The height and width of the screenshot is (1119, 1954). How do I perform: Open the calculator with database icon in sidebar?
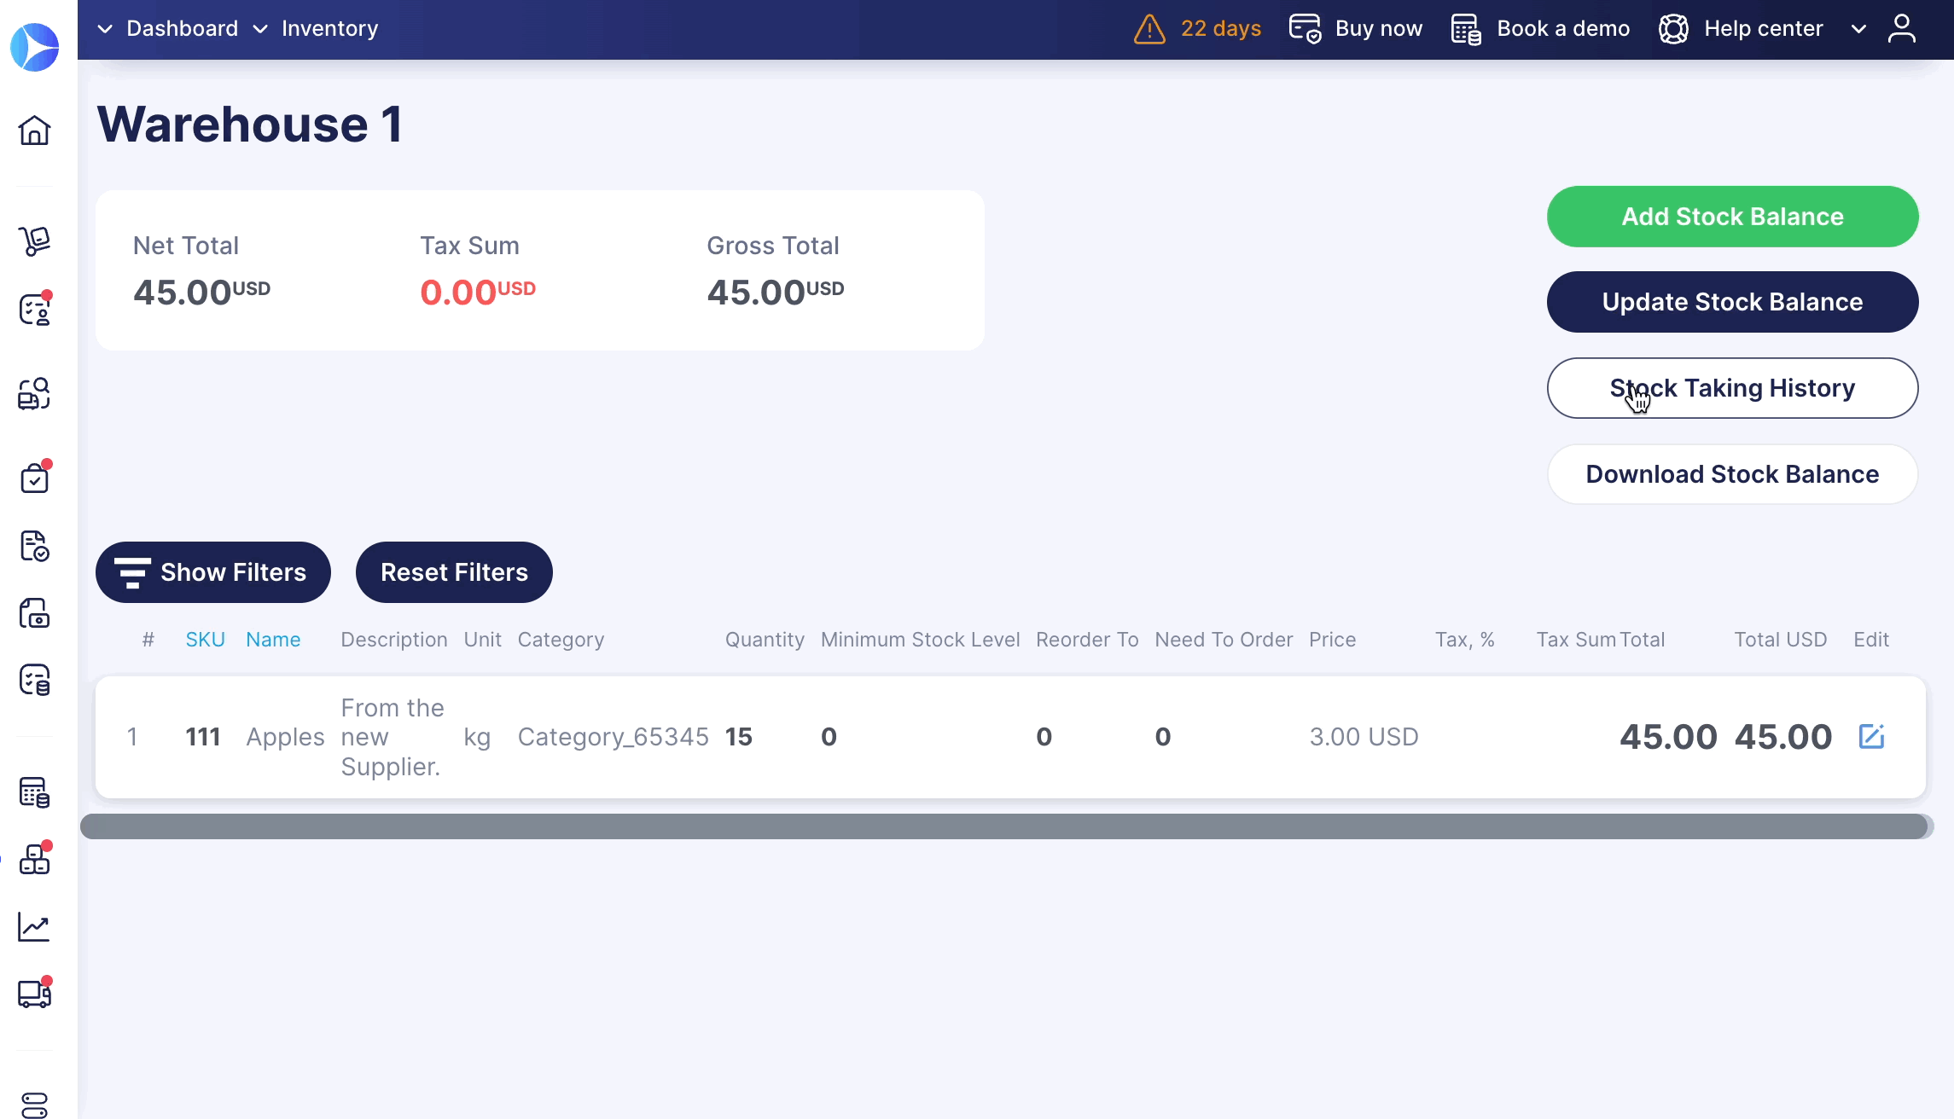click(x=34, y=793)
